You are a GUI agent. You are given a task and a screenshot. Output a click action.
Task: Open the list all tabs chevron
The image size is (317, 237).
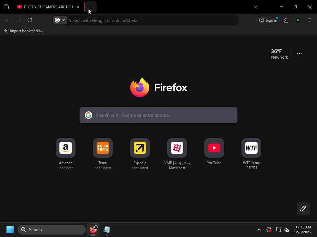(x=255, y=7)
